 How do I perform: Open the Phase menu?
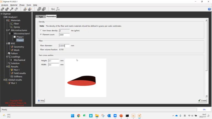coord(22,5)
